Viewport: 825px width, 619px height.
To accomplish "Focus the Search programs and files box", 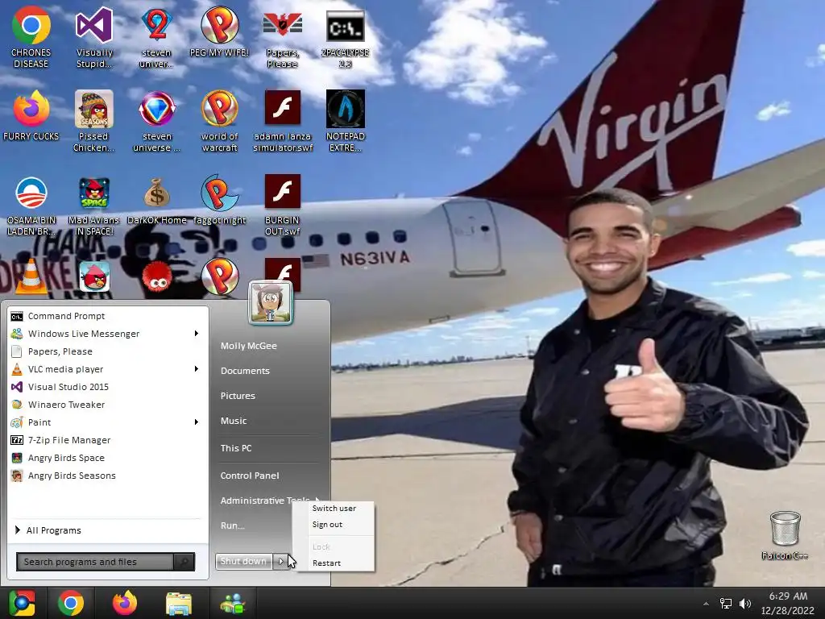I will pyautogui.click(x=95, y=562).
